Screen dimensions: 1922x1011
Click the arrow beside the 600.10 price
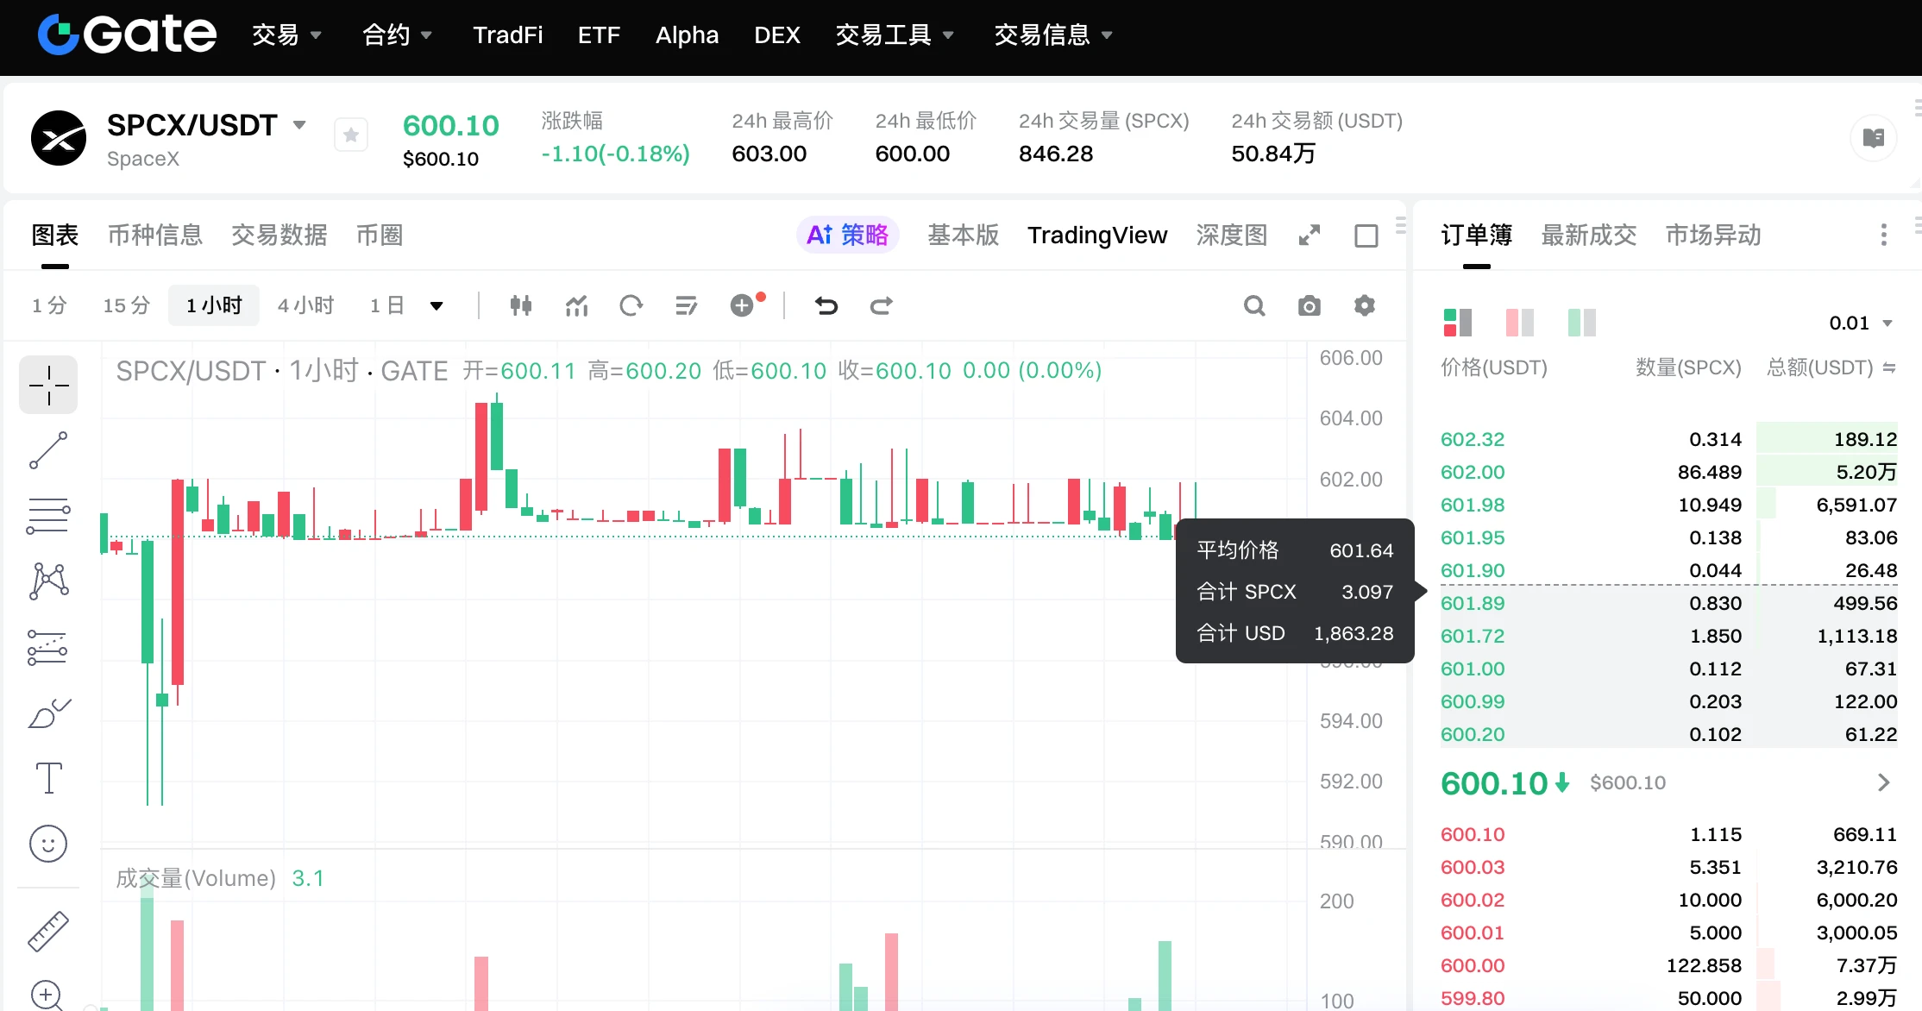1883,782
